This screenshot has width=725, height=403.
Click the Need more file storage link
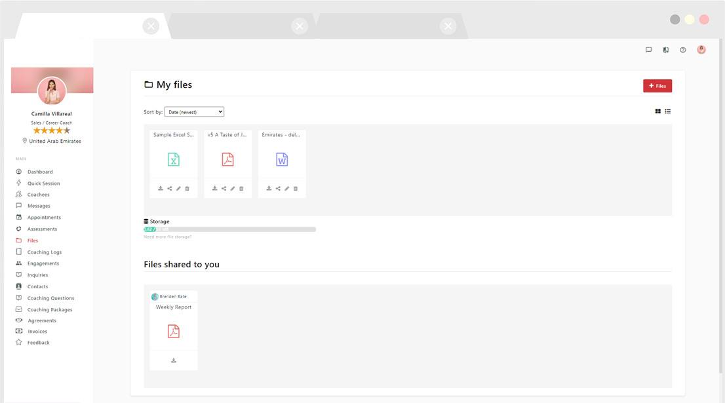point(168,237)
